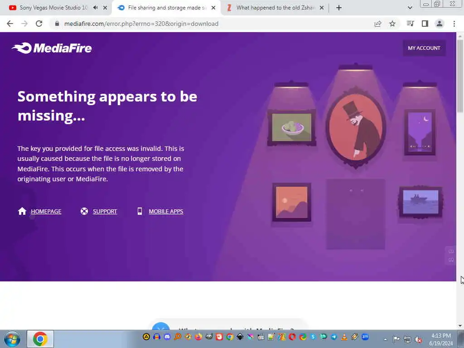Click the Show desktop strip at taskbar end
Screen dimensions: 464x348
click(x=462, y=339)
